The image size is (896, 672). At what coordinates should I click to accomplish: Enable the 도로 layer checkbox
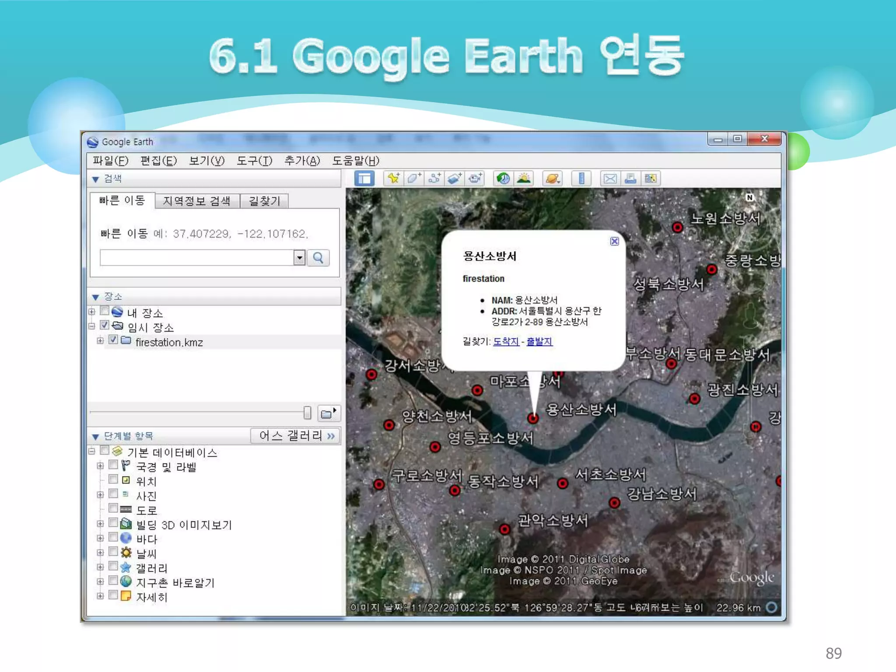[113, 508]
